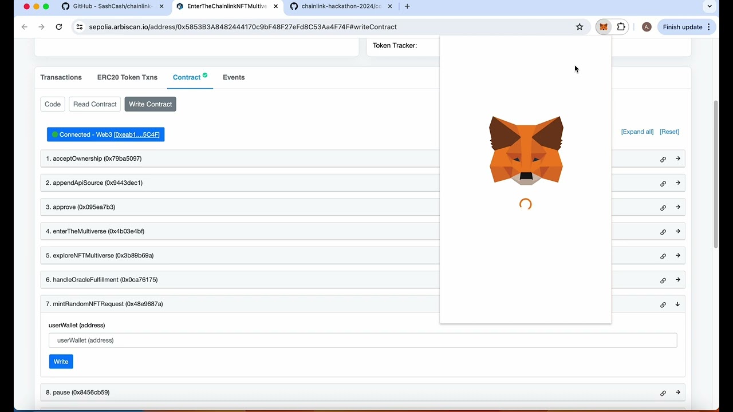Show contract Code view
The height and width of the screenshot is (412, 733).
(x=53, y=104)
